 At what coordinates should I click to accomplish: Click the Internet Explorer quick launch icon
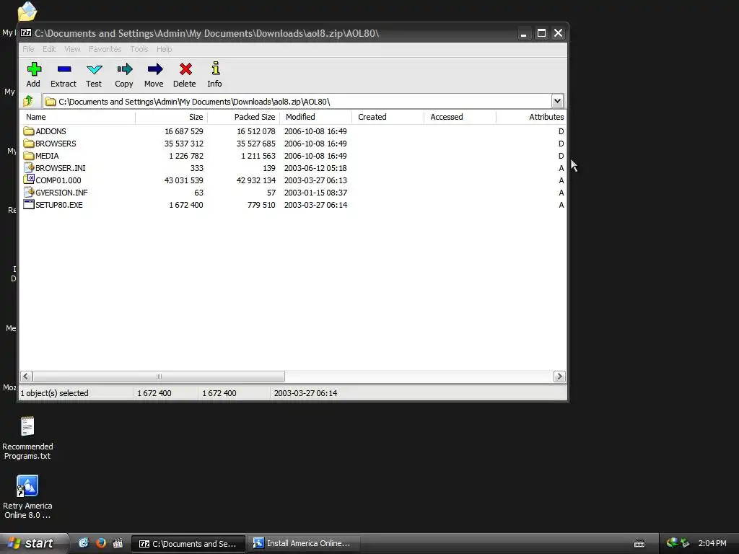click(x=84, y=542)
